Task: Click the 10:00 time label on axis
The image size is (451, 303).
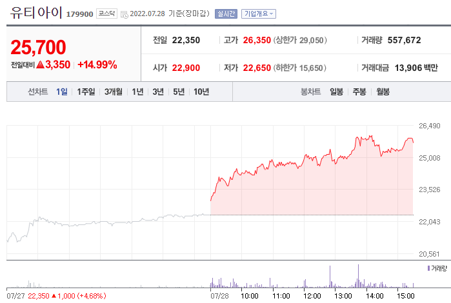Action: click(x=250, y=296)
